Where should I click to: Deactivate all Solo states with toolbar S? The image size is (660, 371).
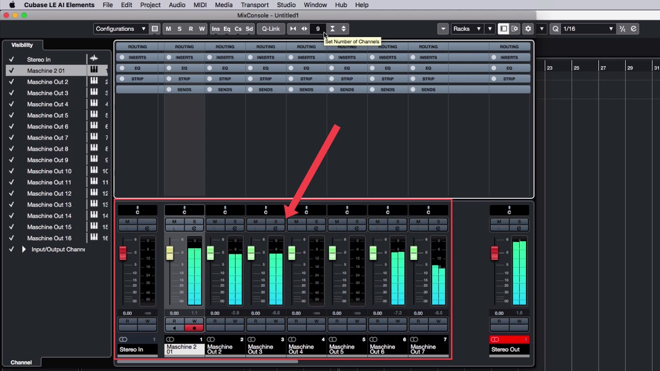coord(179,29)
